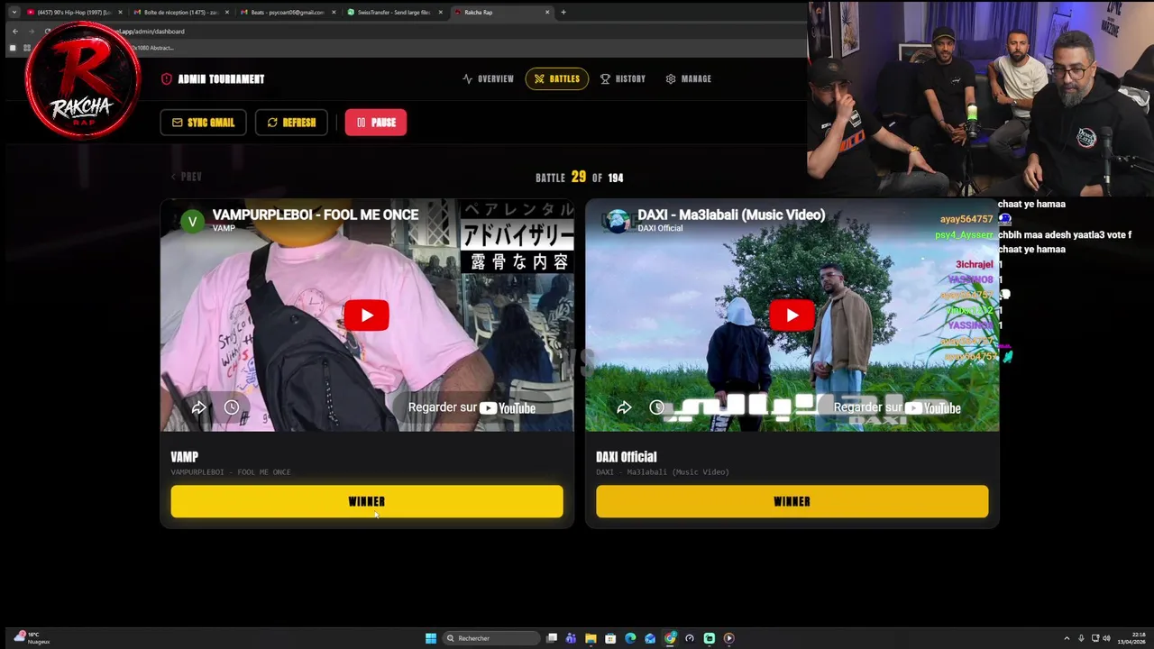Open File Explorer from the taskbar
The image size is (1154, 649).
[x=591, y=638]
